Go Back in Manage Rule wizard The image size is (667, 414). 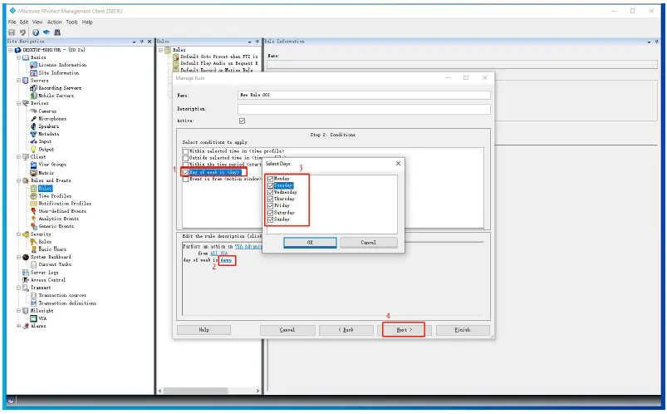346,330
